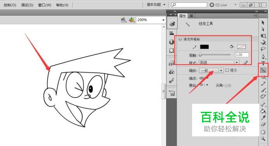
Task: Enable the 提示 stroke hinting checkbox
Action: [x=227, y=70]
